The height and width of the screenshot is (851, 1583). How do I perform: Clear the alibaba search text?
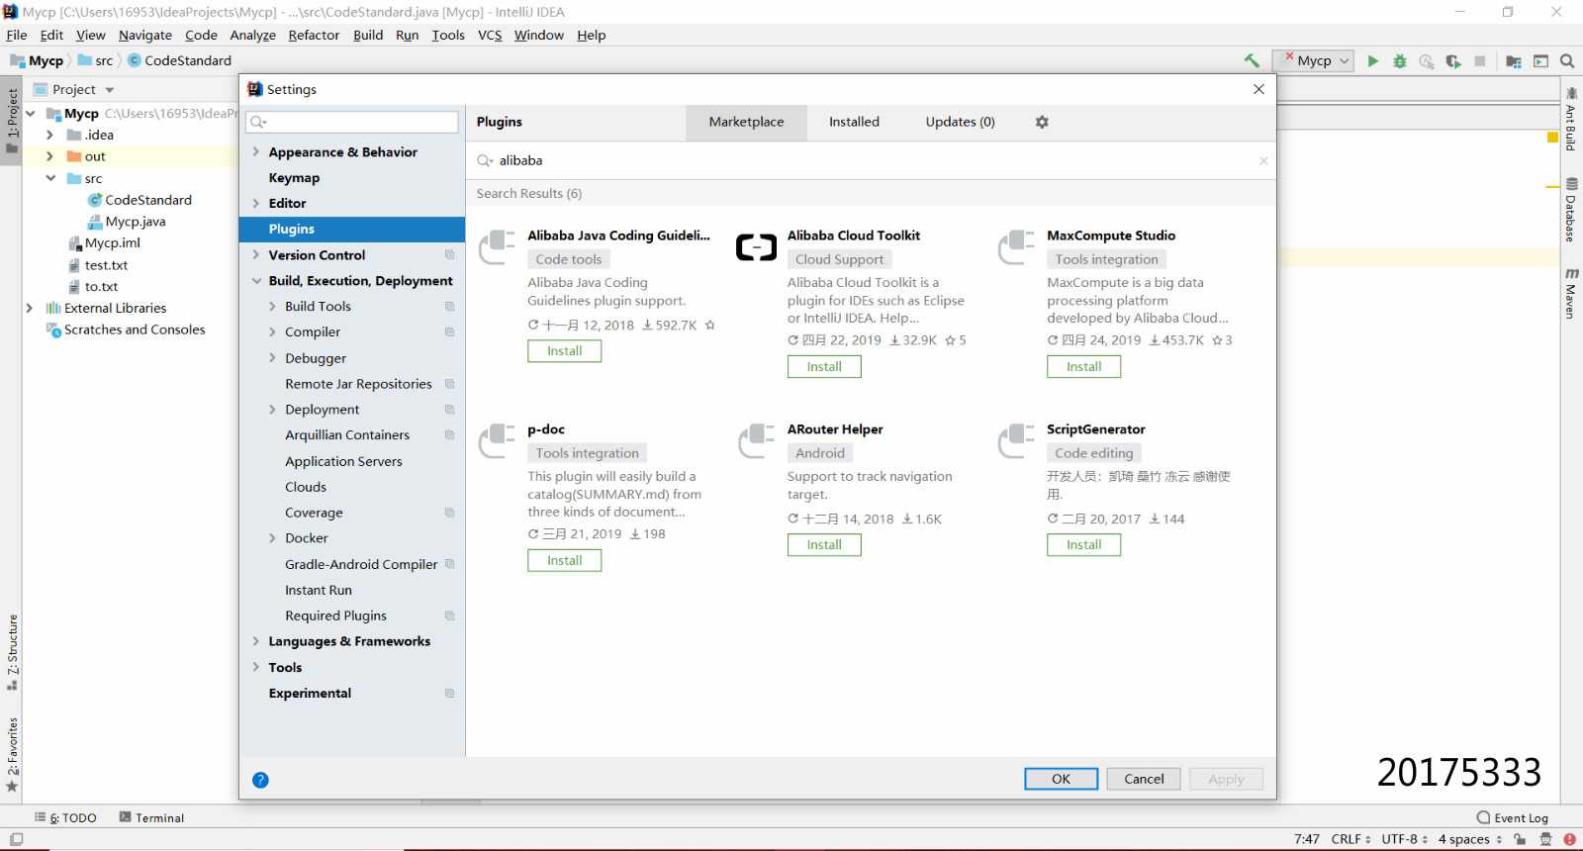[x=1263, y=160]
